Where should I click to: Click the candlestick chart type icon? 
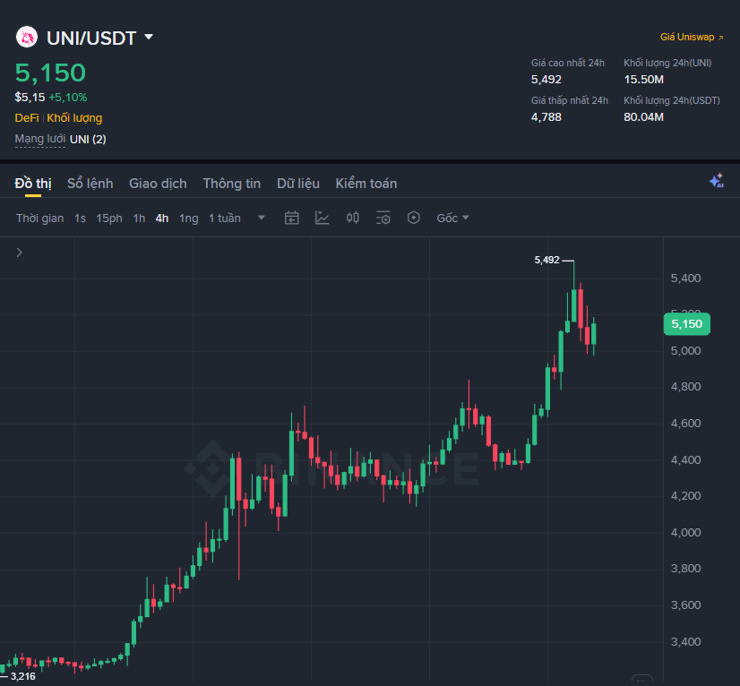click(x=353, y=218)
